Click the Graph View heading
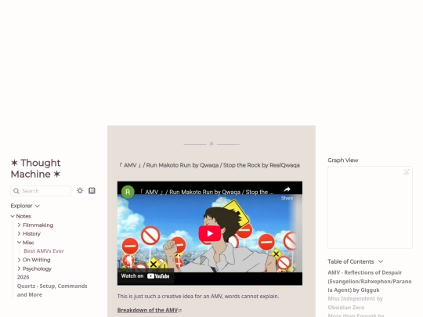The height and width of the screenshot is (317, 423). click(343, 160)
